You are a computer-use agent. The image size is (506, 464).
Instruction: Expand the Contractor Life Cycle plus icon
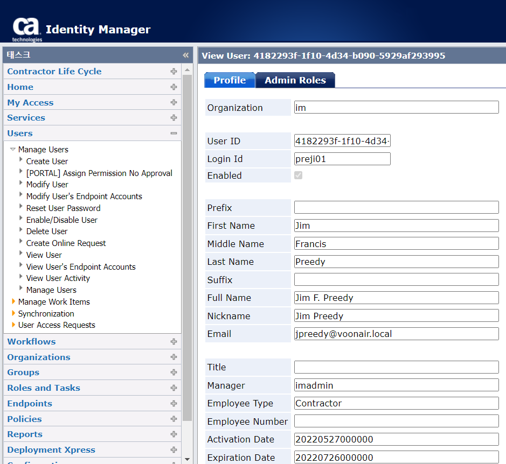tap(174, 71)
